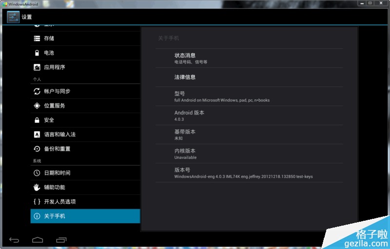This screenshot has width=390, height=249.
Task: Click the letter A icon beside 语言和输入法
Action: (37, 134)
